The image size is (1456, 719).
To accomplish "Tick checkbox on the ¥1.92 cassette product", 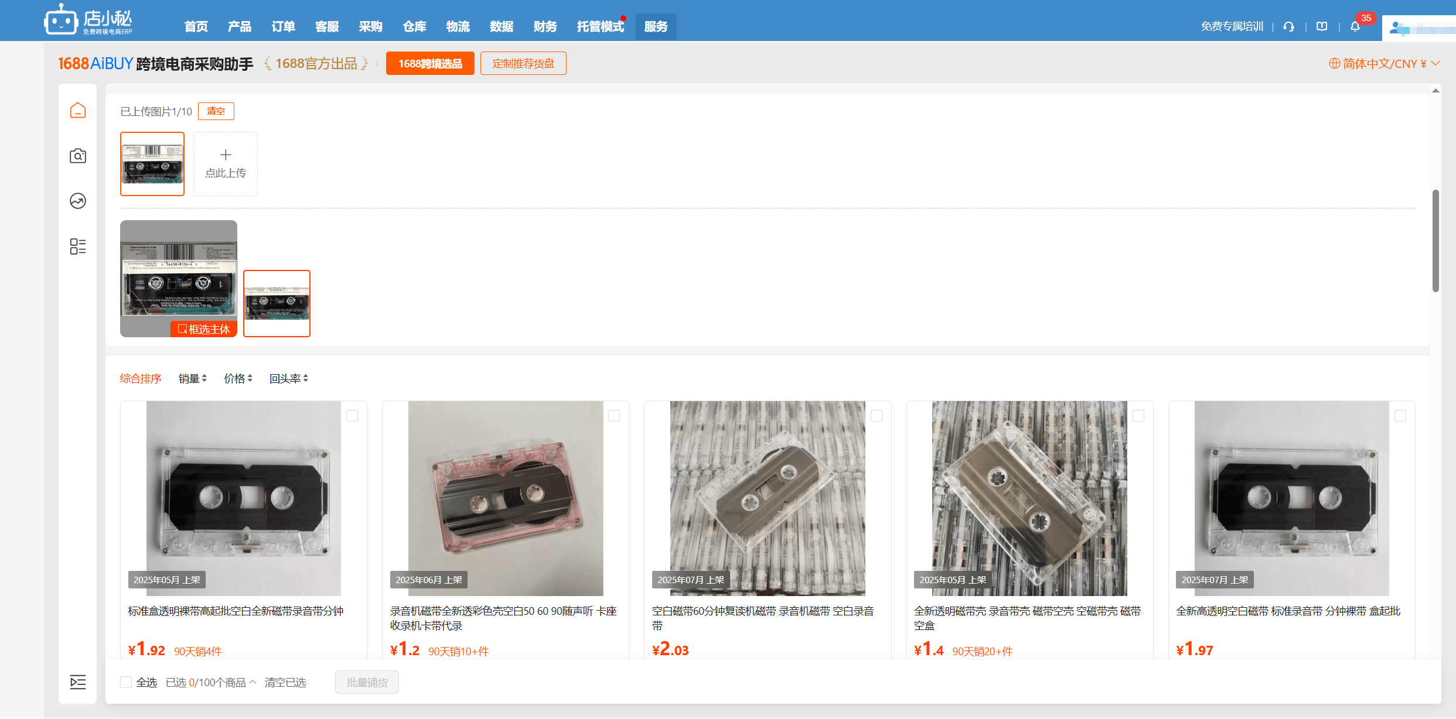I will point(352,416).
